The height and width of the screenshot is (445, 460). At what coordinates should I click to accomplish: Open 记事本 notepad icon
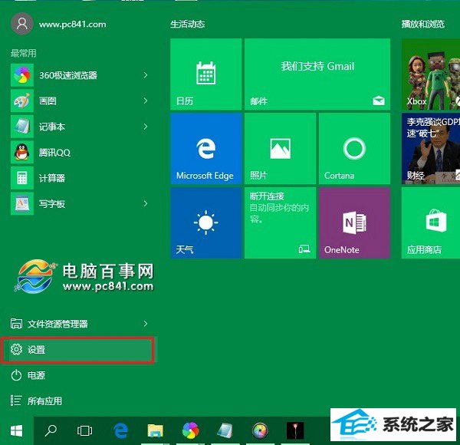(x=22, y=127)
